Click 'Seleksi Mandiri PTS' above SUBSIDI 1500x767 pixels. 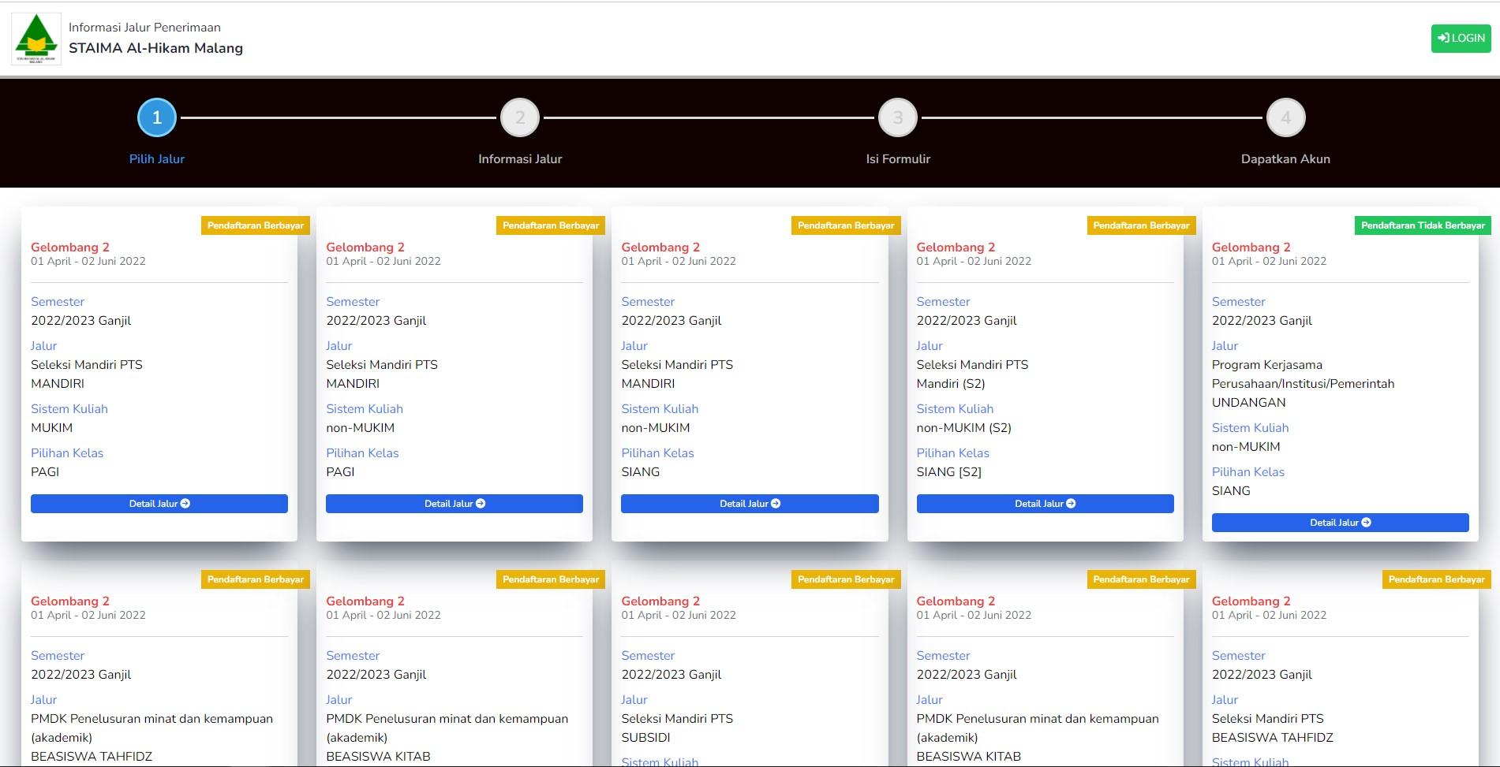677,719
